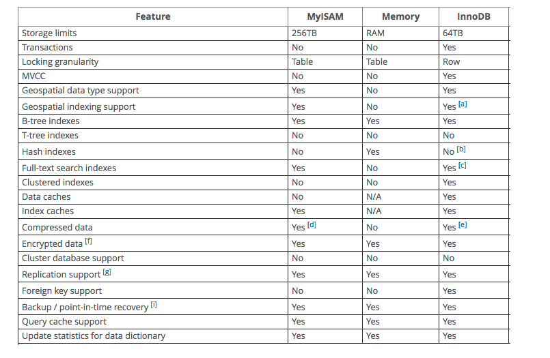Follow footnote [i] after Backup / point-in-time recovery
Viewport: 550px width, 358px height.
pos(154,305)
